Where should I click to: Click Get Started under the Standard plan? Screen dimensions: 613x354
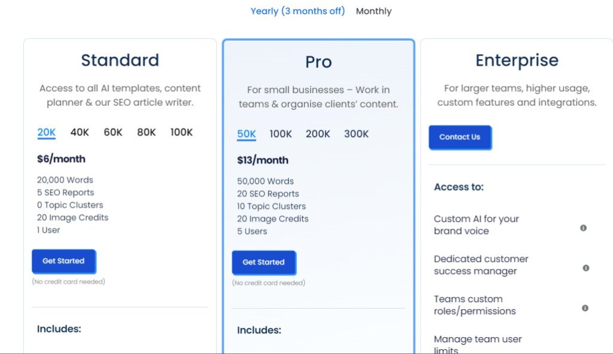tap(63, 261)
